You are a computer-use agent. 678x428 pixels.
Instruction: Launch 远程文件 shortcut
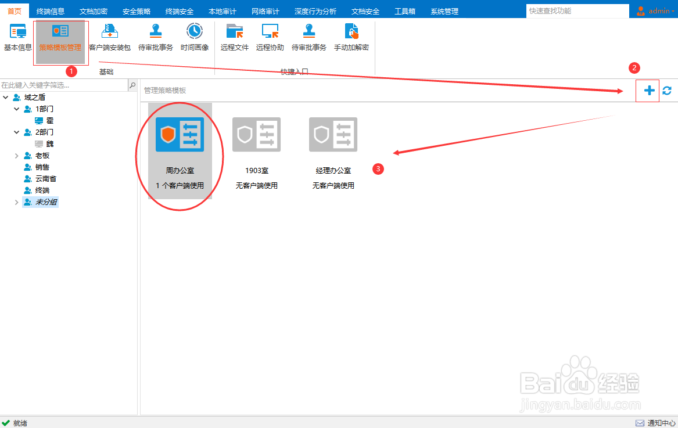234,38
